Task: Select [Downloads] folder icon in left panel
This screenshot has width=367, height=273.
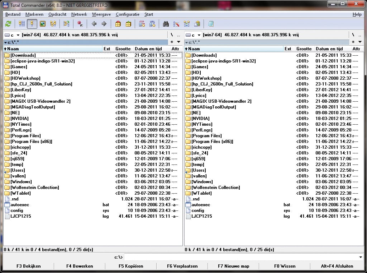Action: (7, 55)
